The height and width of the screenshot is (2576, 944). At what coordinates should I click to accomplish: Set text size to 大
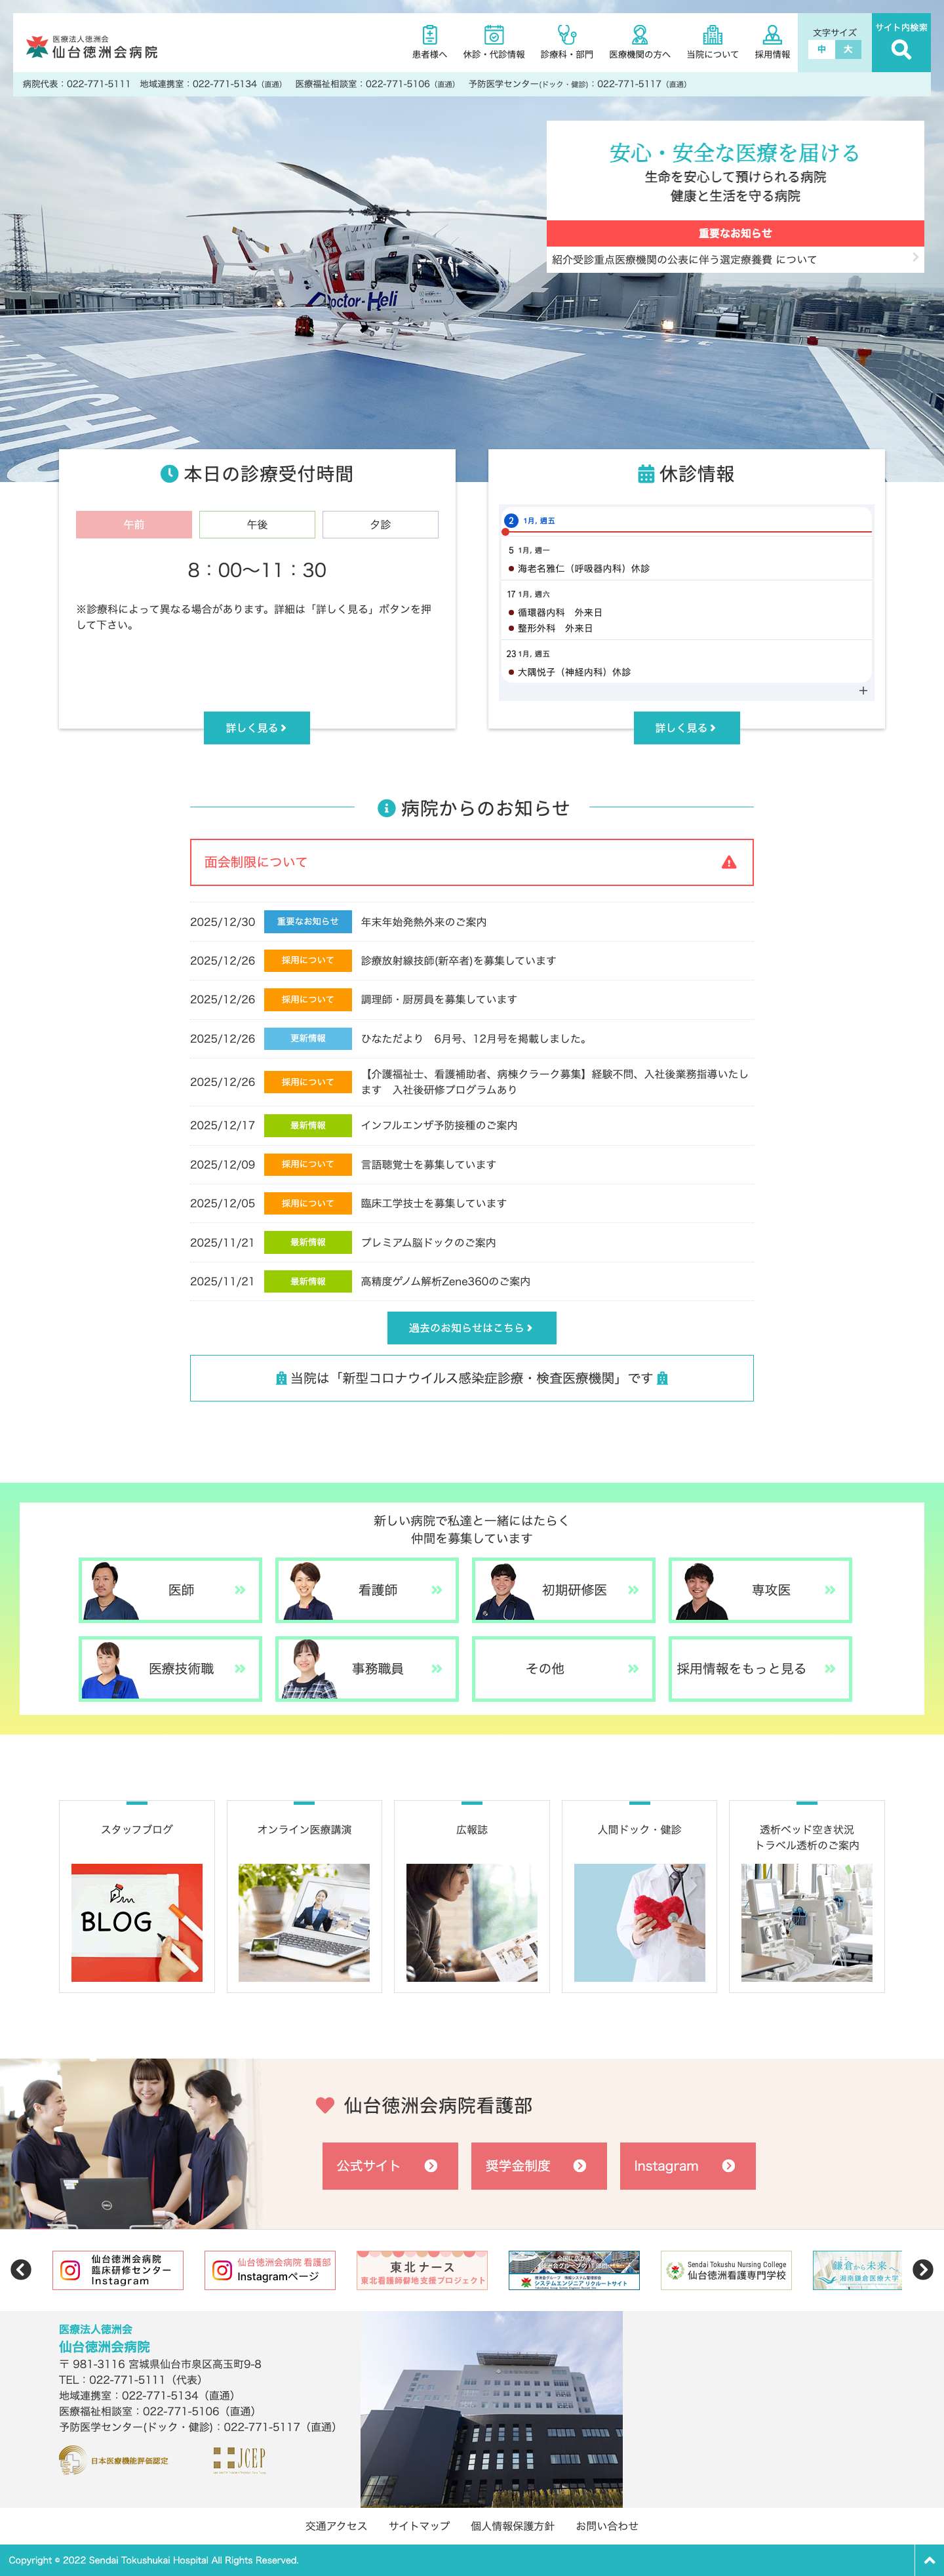(848, 49)
